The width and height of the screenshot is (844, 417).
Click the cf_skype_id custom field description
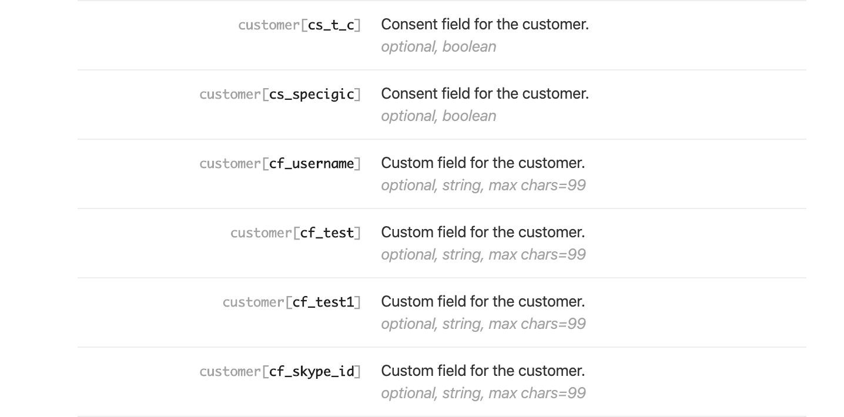coord(483,371)
